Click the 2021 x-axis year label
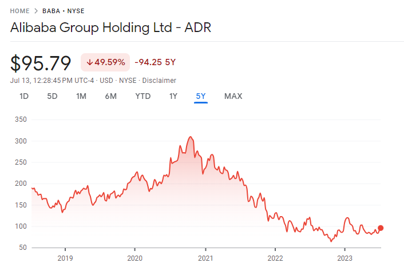The image size is (404, 271). coord(205,257)
